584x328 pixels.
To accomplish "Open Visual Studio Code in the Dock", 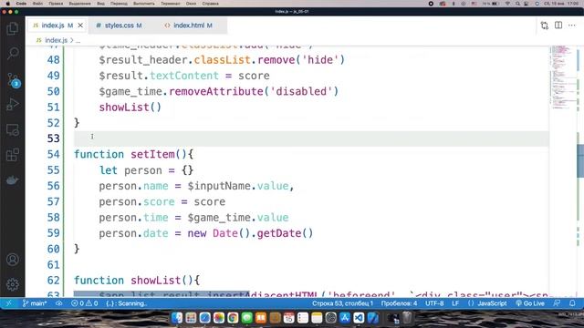I will click(x=359, y=318).
